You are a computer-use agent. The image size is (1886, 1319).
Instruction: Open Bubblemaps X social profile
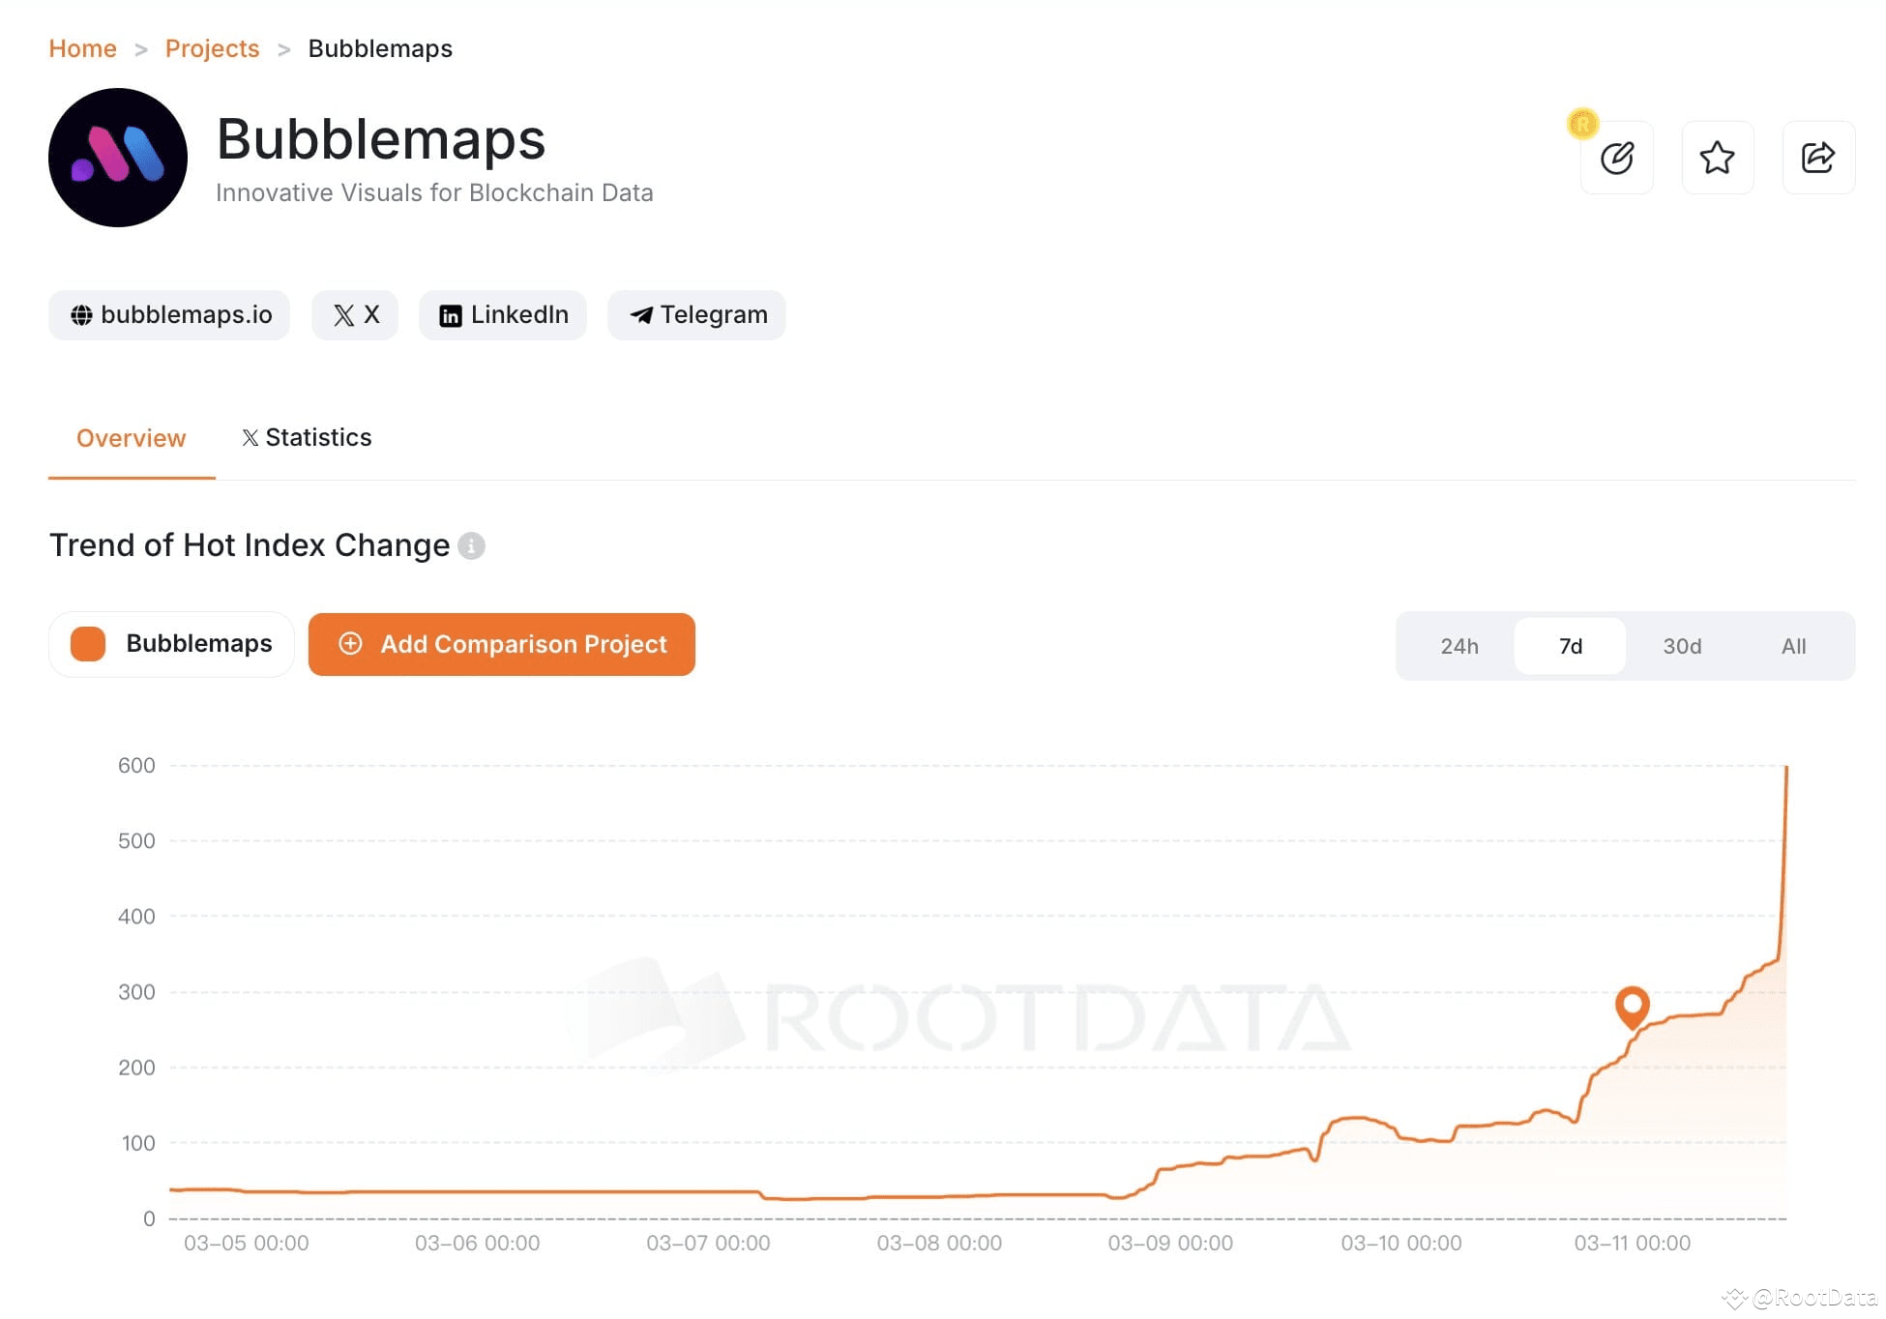(354, 314)
